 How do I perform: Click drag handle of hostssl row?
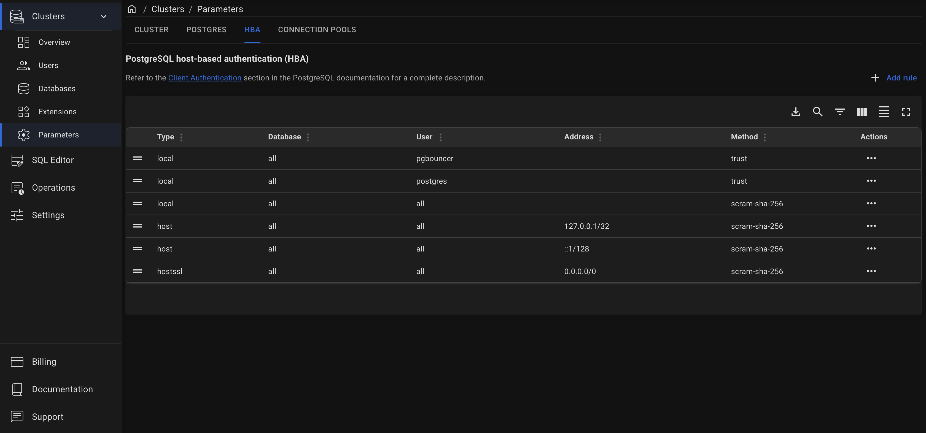137,271
